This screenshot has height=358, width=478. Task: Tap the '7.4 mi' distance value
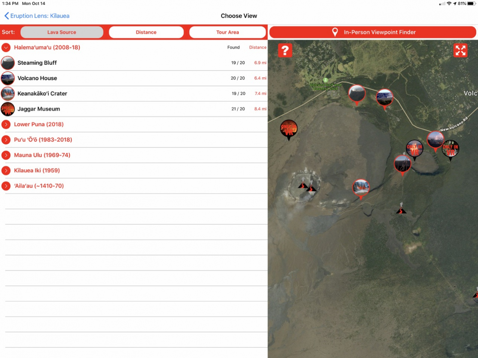(260, 93)
